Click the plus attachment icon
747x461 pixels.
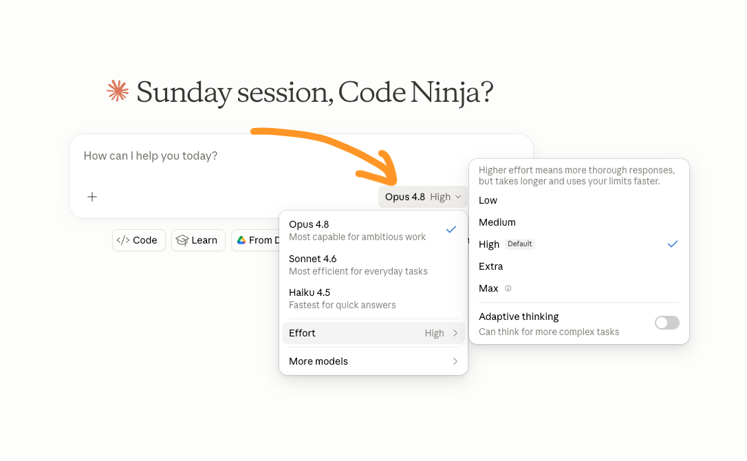[x=92, y=197]
